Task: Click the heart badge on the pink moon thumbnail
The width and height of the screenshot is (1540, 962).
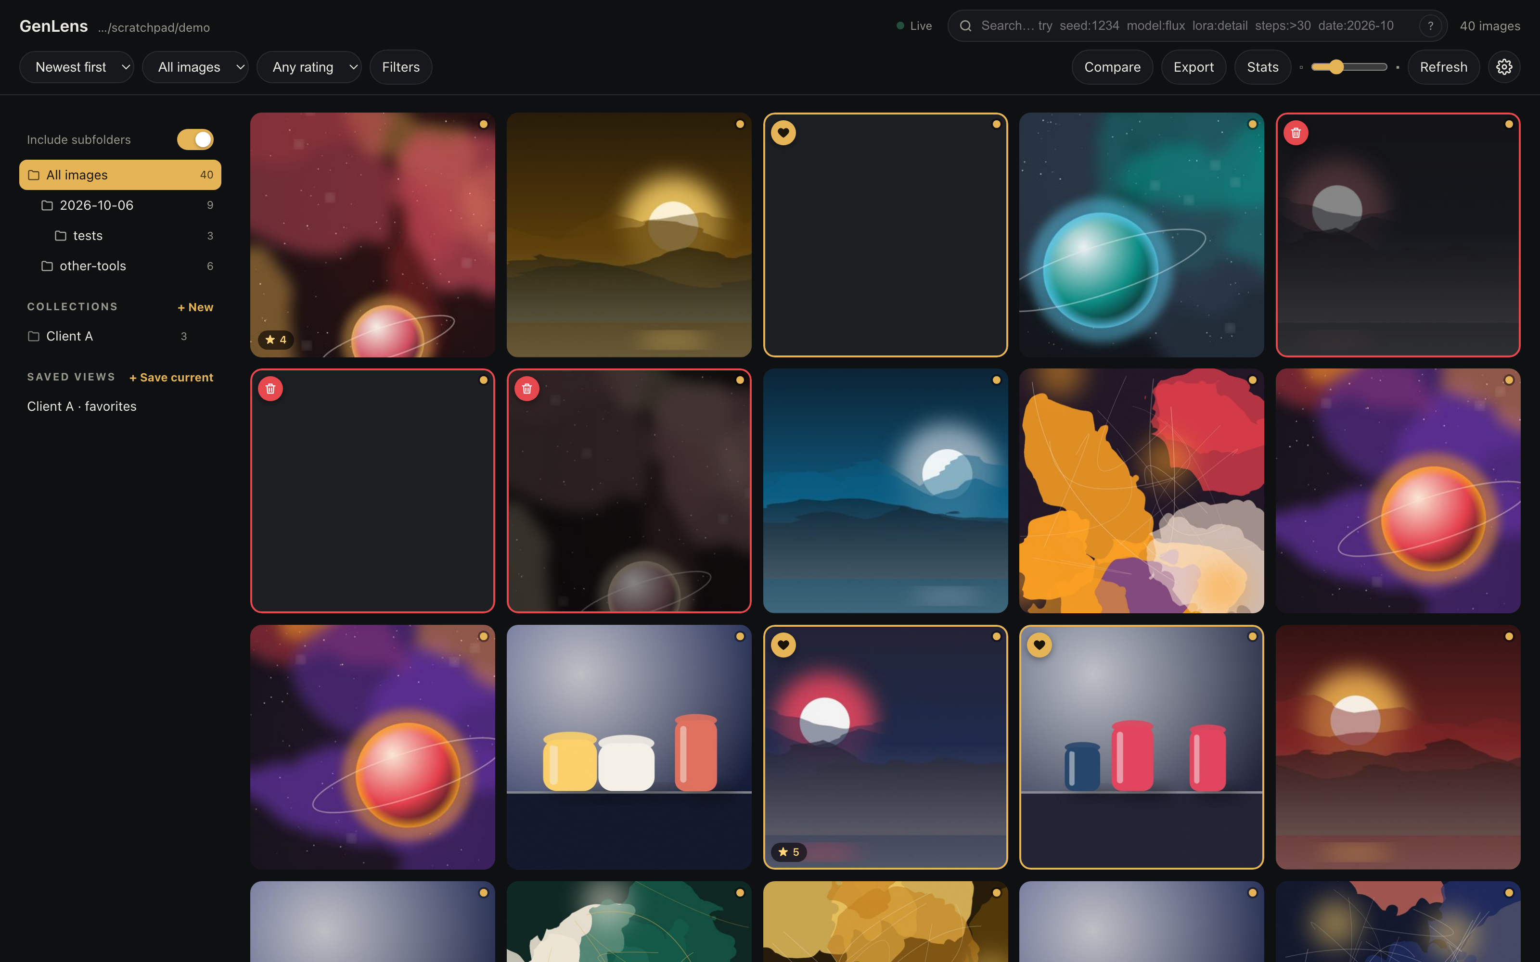Action: coord(783,645)
